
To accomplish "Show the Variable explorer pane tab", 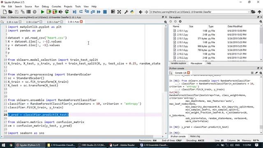I will coord(178,63).
